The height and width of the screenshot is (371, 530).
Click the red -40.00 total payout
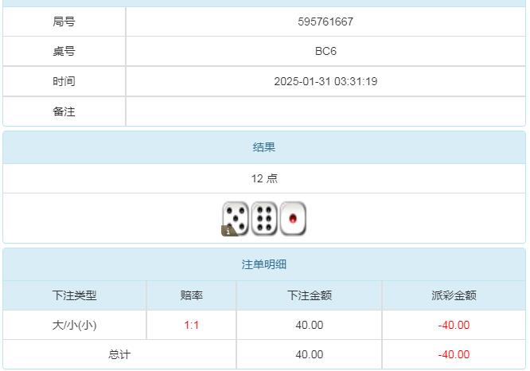click(x=454, y=354)
